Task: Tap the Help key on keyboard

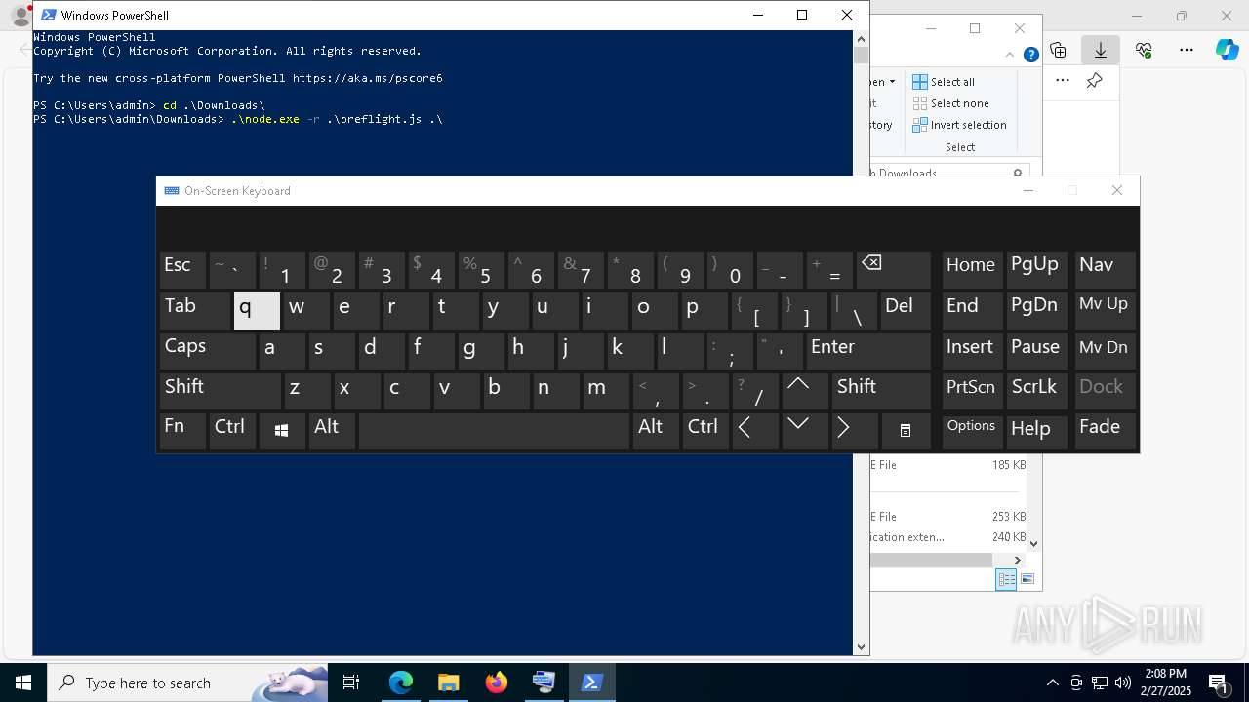Action: [1037, 431]
